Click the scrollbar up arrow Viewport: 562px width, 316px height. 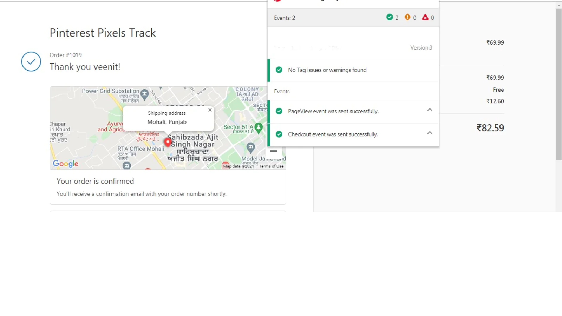(x=559, y=5)
